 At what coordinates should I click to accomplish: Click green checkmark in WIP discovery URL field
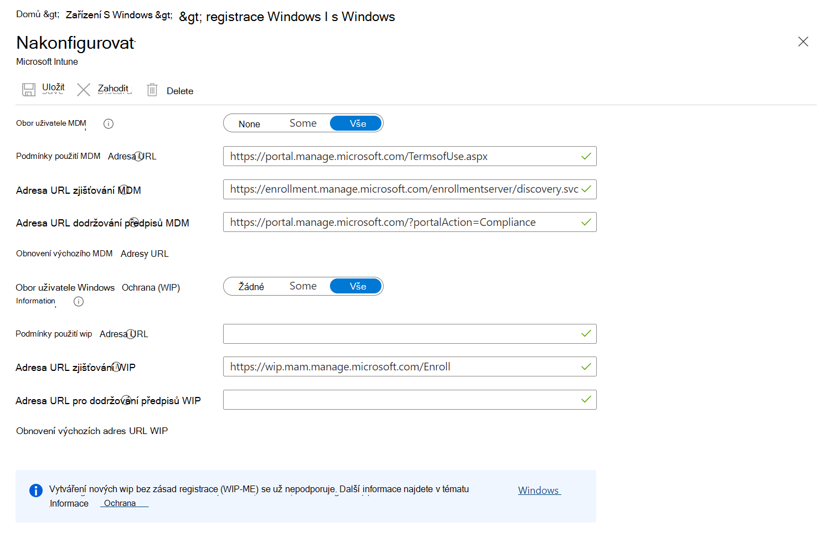(x=586, y=366)
